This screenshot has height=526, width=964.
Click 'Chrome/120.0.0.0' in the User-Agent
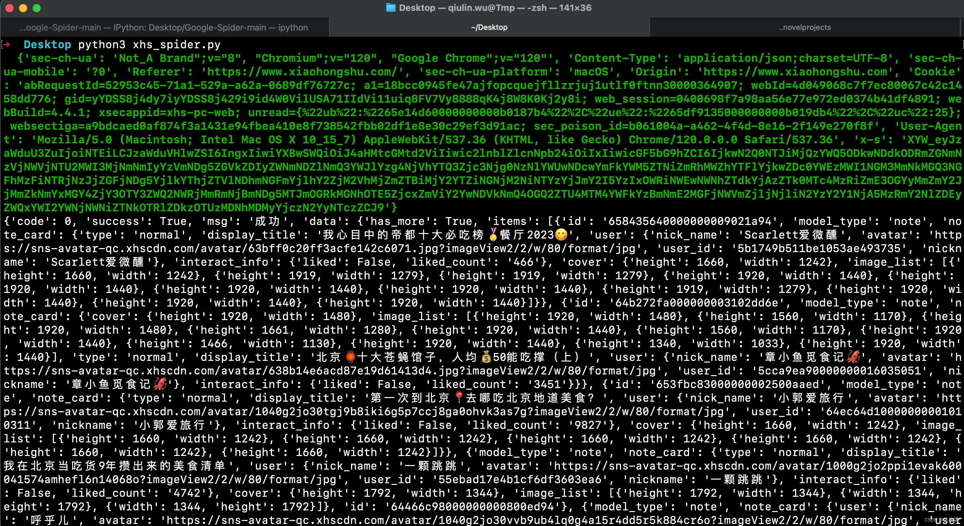click(x=683, y=140)
